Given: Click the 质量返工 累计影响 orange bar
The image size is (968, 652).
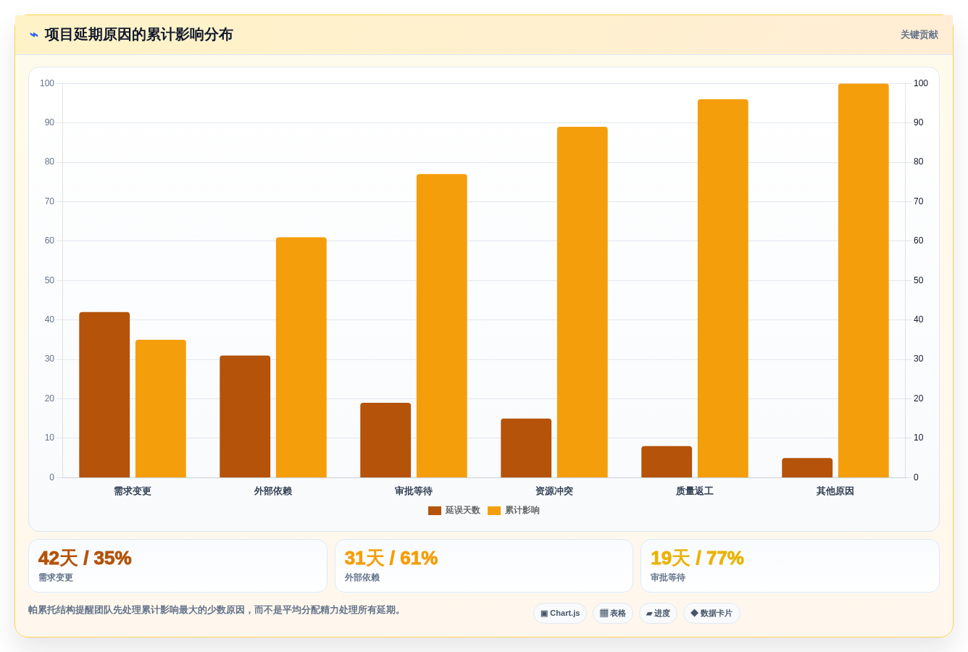Looking at the screenshot, I should [723, 288].
